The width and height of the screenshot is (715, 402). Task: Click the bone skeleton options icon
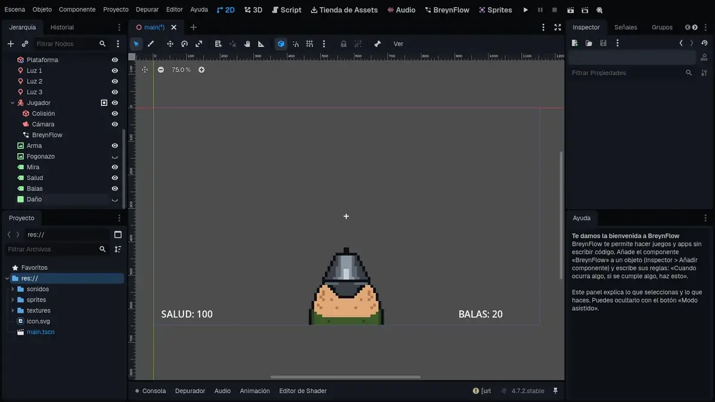[377, 43]
